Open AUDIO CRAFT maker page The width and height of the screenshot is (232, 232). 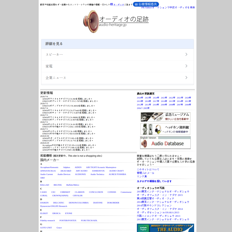click(x=117, y=171)
